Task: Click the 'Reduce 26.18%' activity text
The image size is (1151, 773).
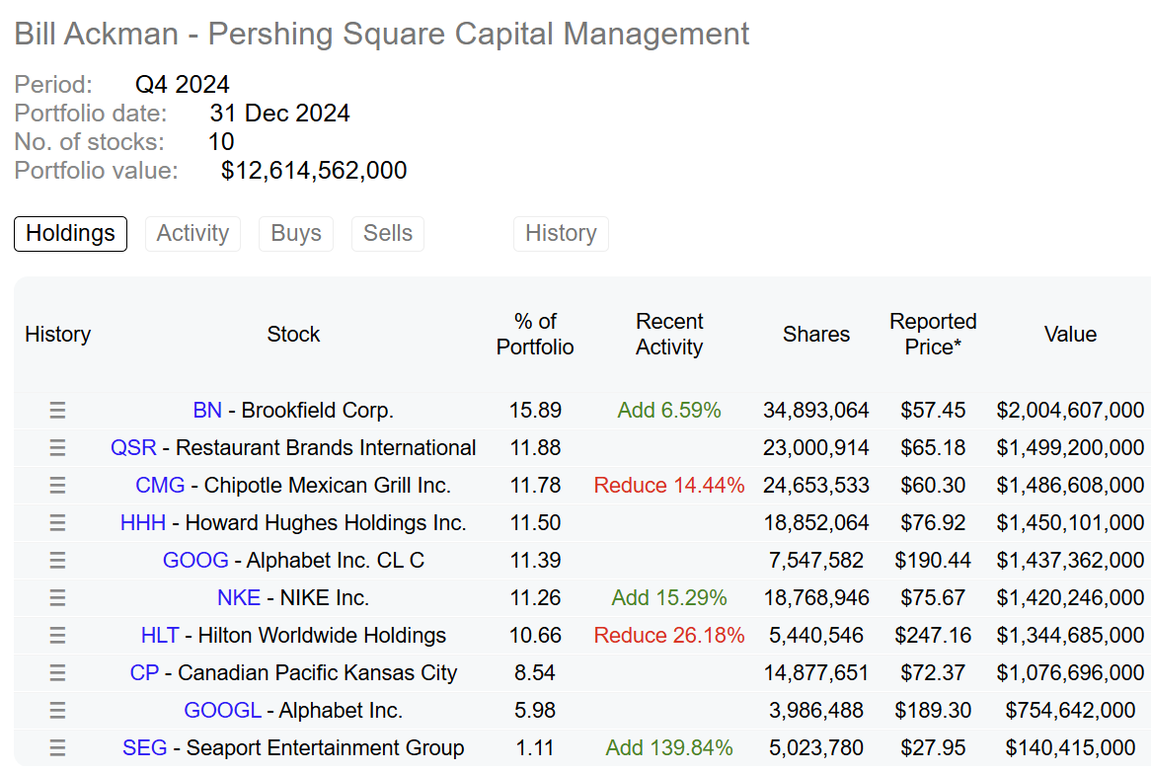Action: 669,635
